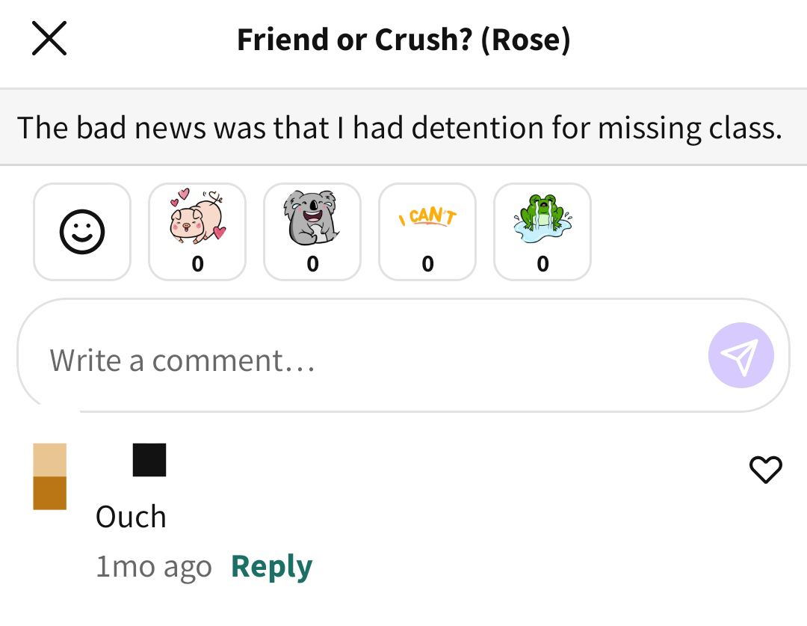Like the "Ouch" comment with the heart
The width and height of the screenshot is (807, 626).
coord(765,470)
